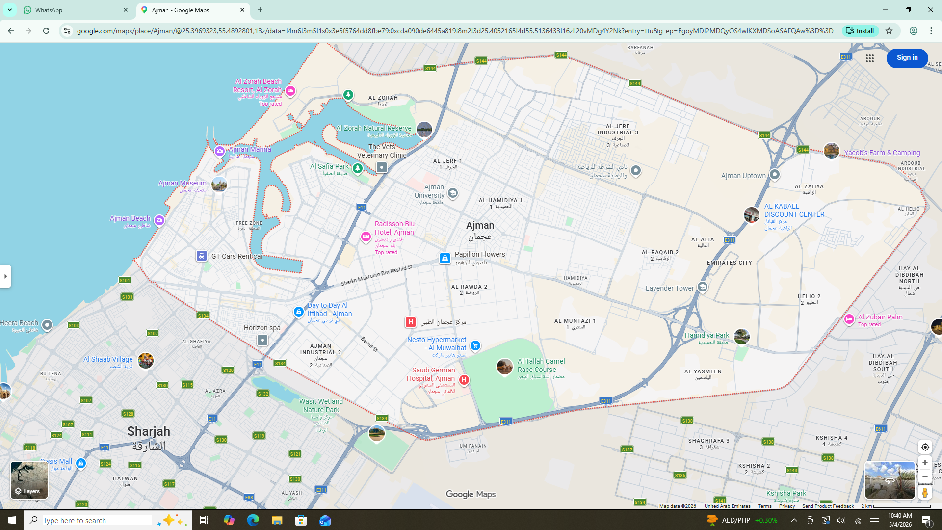942x530 pixels.
Task: Click Heera Beach location pin
Action: [x=47, y=325]
